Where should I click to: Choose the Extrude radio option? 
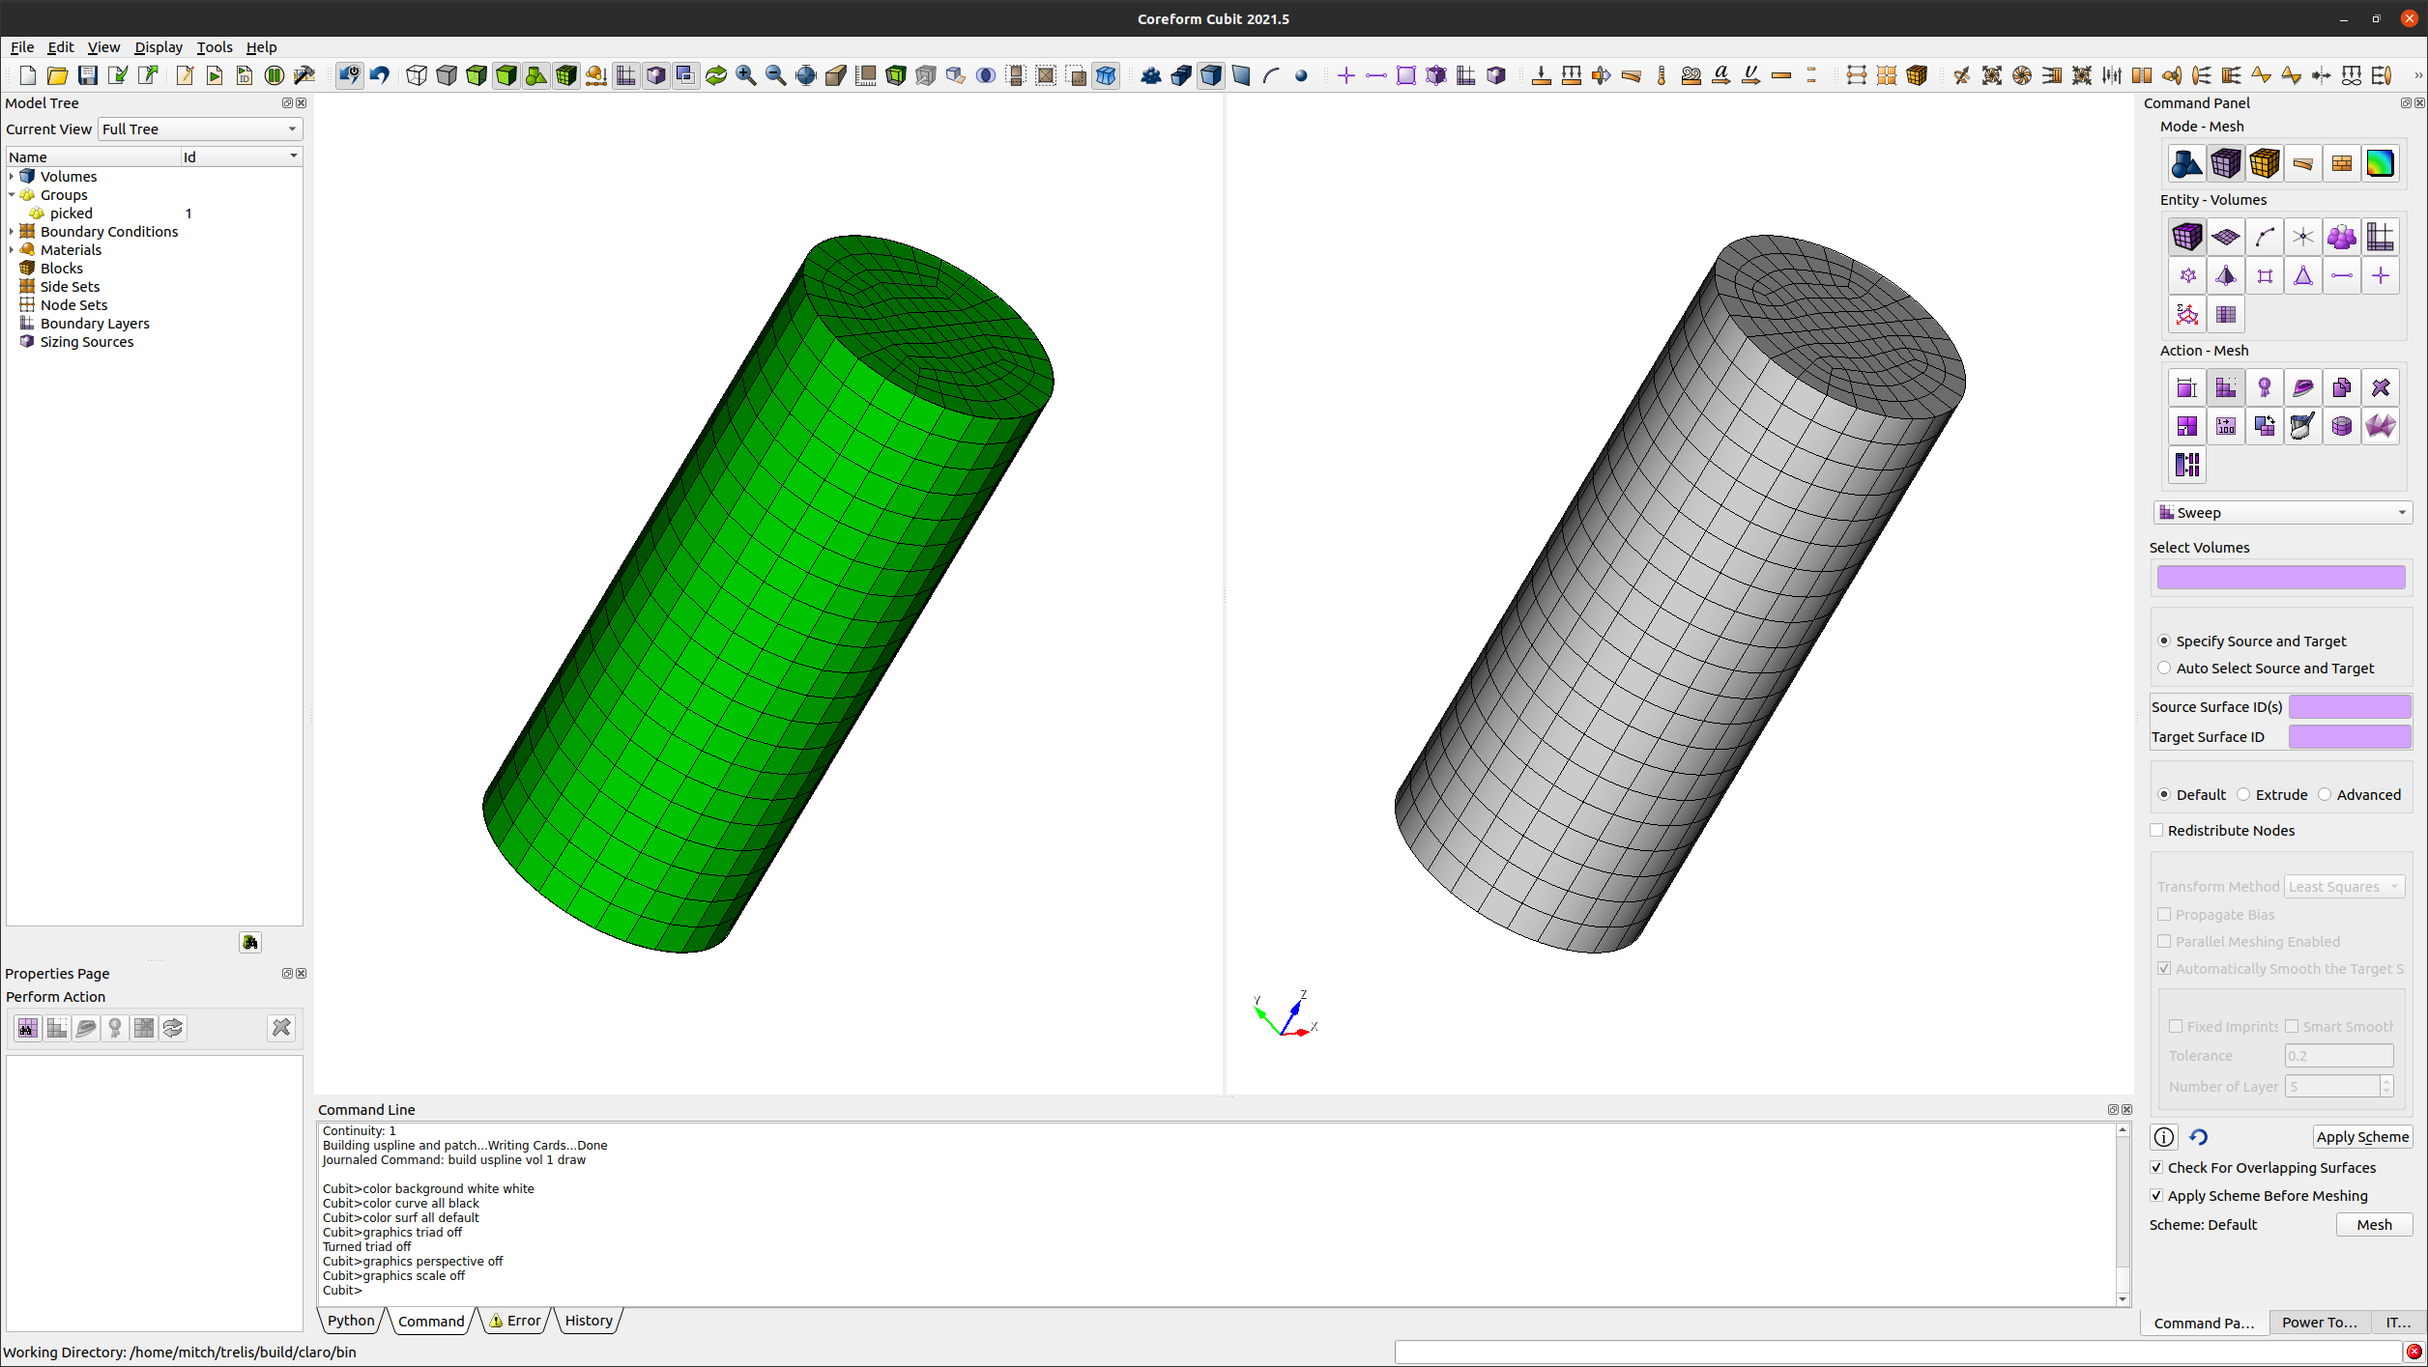click(2244, 794)
